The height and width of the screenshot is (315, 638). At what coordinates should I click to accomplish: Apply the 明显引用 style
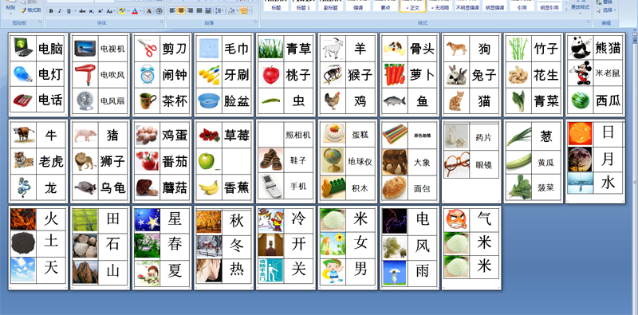click(x=549, y=6)
